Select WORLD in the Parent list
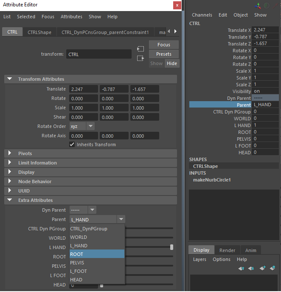 point(97,237)
